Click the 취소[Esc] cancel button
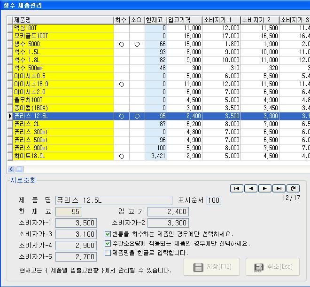 [272, 267]
